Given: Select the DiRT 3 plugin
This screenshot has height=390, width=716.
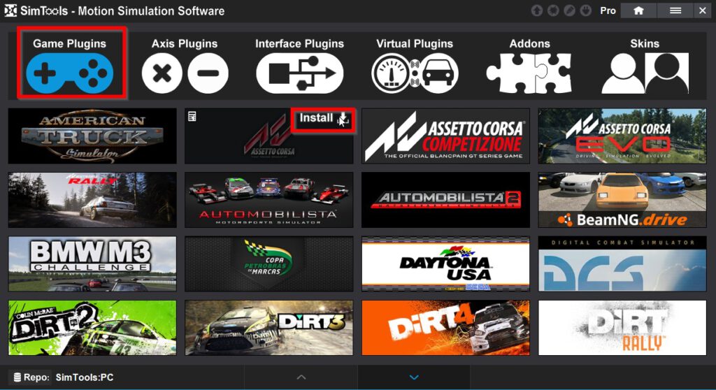Looking at the screenshot, I should pos(269,328).
